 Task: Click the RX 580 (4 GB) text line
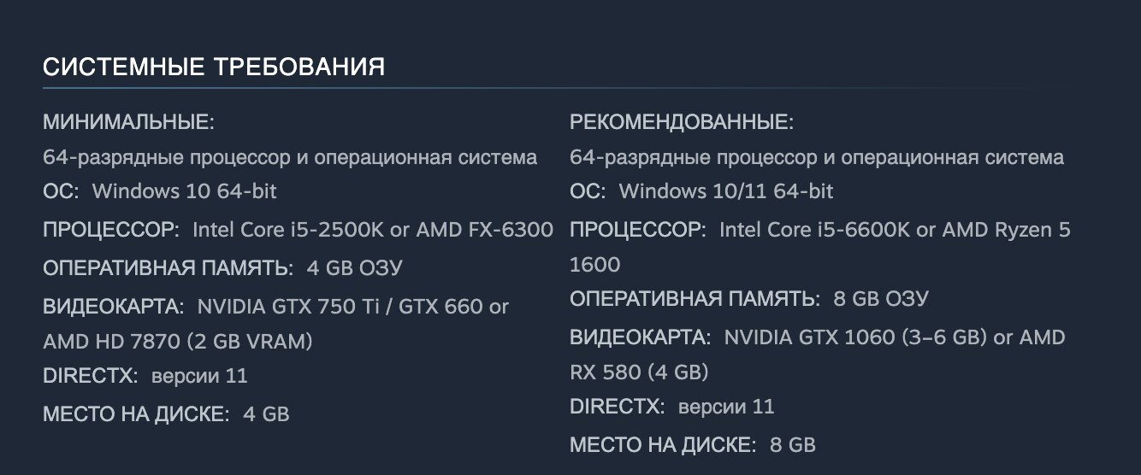[x=638, y=372]
